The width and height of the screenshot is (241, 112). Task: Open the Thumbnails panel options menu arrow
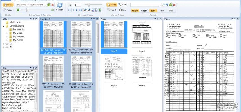(x=91, y=19)
